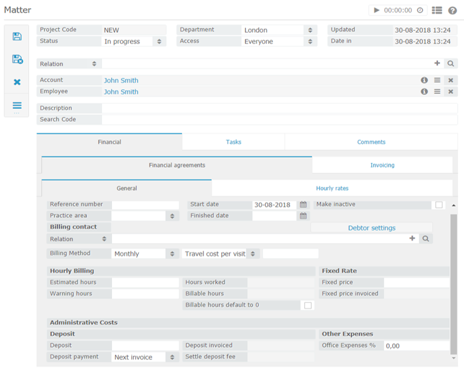
Task: Remove the Employee John Smith entry
Action: click(x=450, y=92)
